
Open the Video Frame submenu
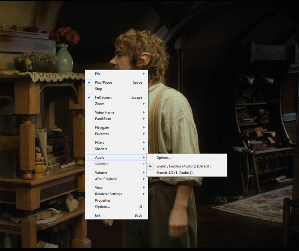[x=117, y=112]
